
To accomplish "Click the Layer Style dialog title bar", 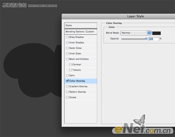I will (x=118, y=16).
